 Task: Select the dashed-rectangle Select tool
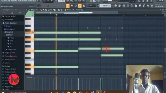coord(56,10)
